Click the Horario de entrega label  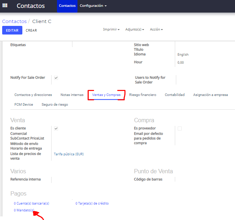26,148
